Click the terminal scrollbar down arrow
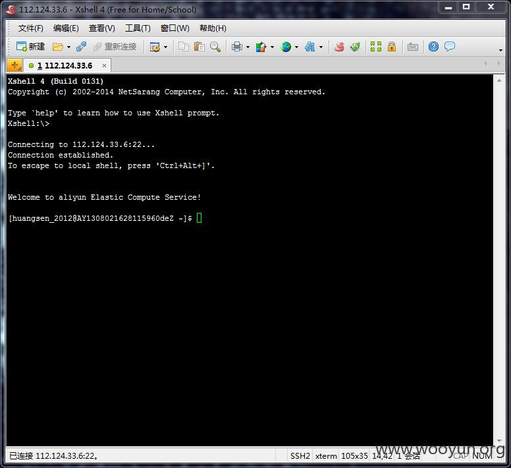 tap(499, 440)
